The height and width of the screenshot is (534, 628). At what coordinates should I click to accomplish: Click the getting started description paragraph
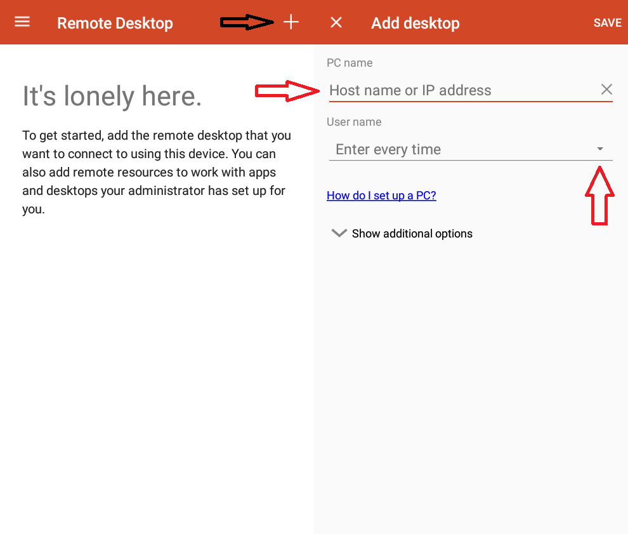point(157,172)
